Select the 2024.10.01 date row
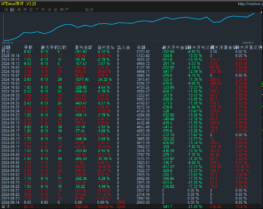Viewport: 263px width, 209px height. pyautogui.click(x=11, y=91)
